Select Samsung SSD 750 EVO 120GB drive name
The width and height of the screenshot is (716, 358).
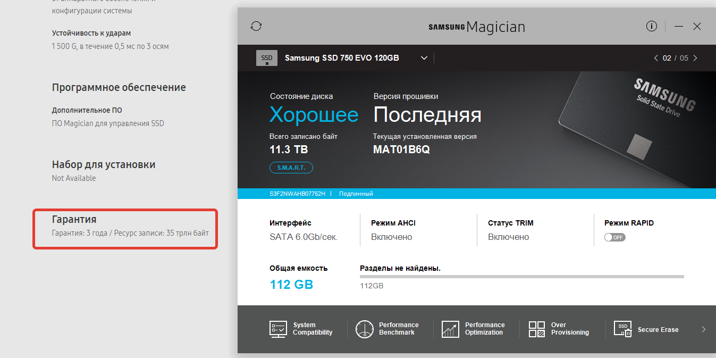(x=342, y=58)
